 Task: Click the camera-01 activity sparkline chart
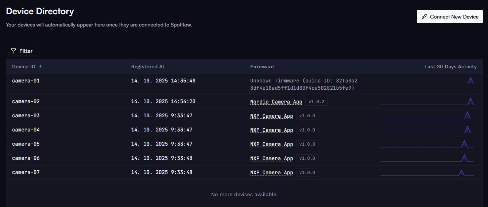pyautogui.click(x=427, y=81)
